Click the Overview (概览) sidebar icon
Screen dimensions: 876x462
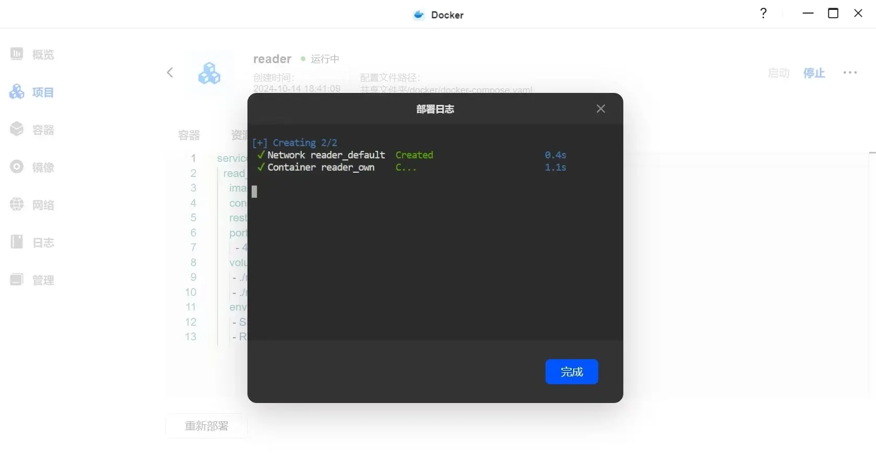pyautogui.click(x=17, y=54)
